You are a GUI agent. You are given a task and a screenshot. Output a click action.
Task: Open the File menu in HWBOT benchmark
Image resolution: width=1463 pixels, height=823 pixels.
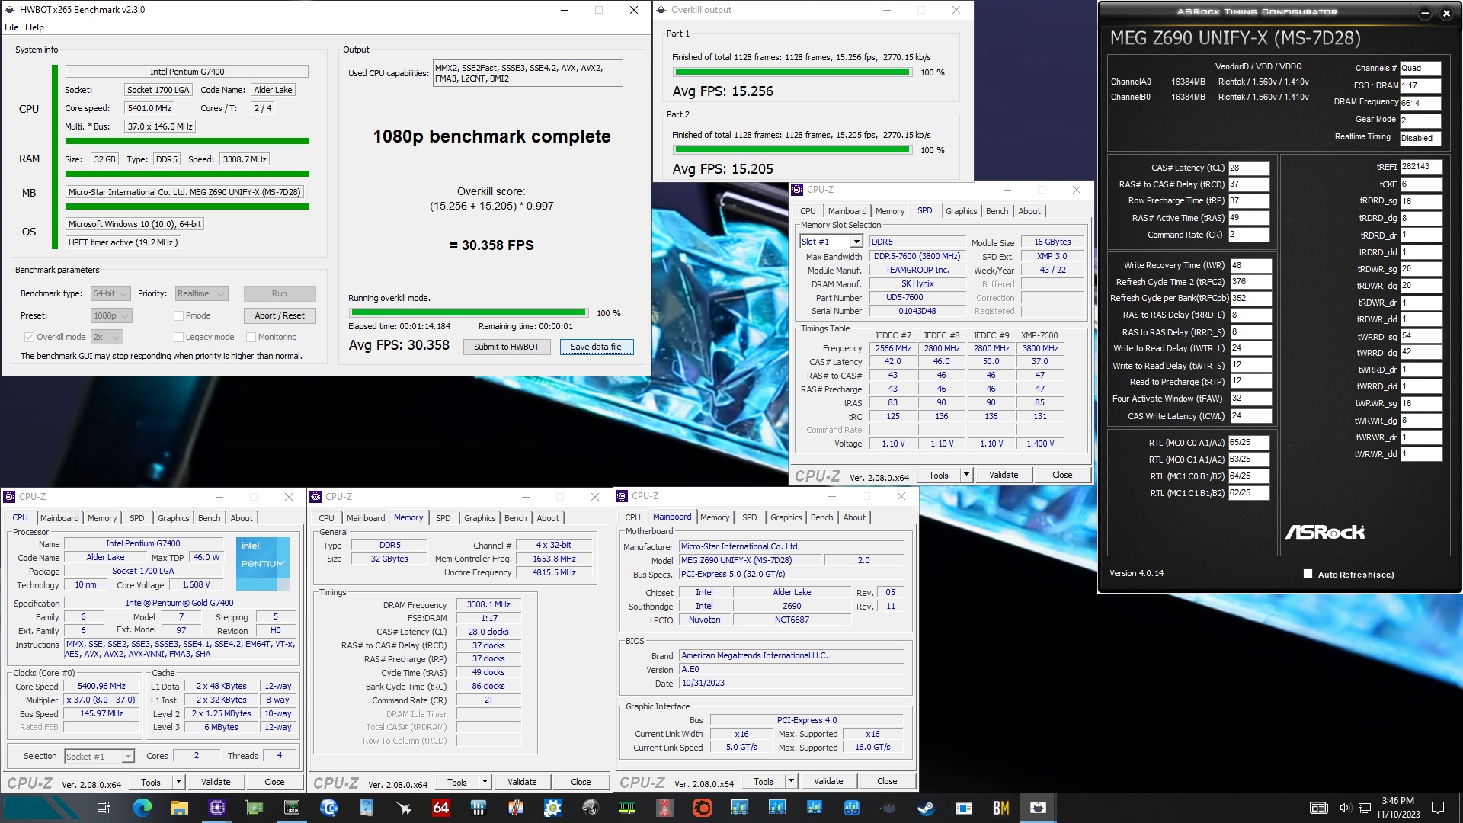11,27
